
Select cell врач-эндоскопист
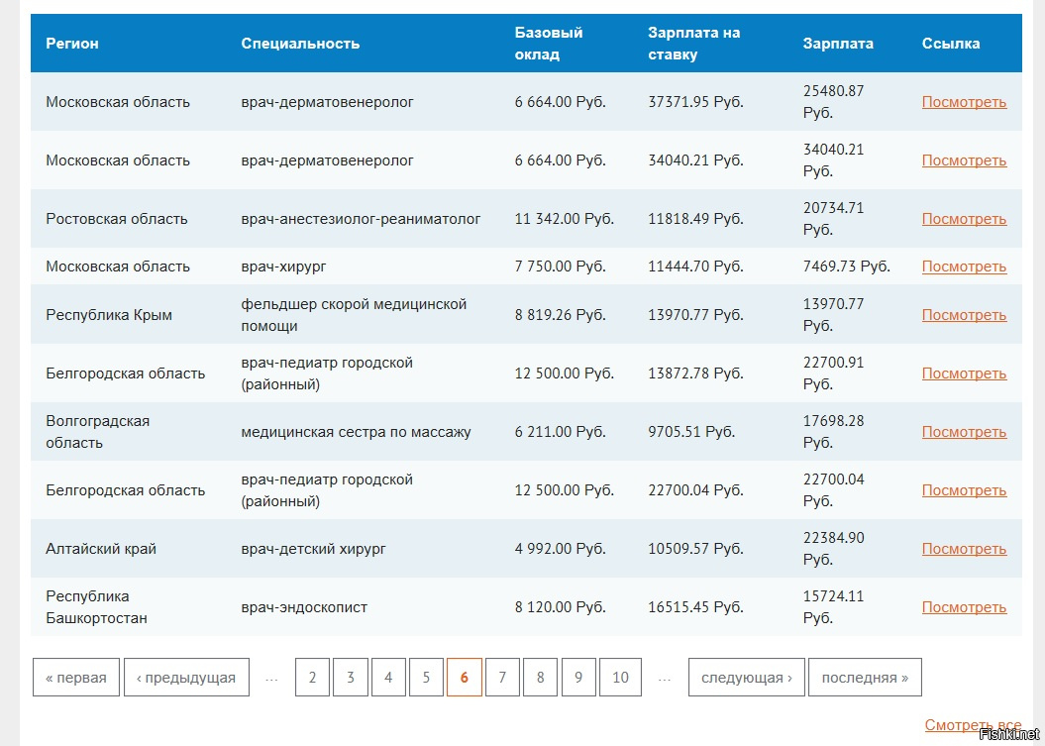point(304,607)
